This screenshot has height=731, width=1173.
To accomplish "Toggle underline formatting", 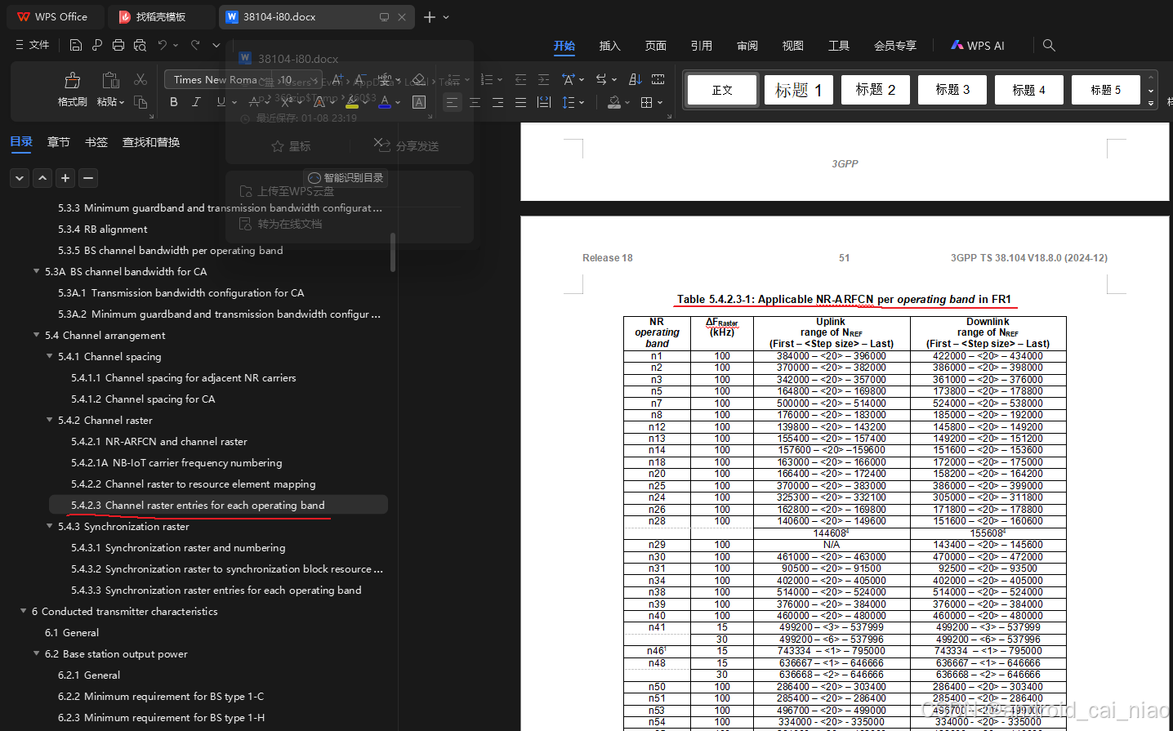I will (221, 102).
